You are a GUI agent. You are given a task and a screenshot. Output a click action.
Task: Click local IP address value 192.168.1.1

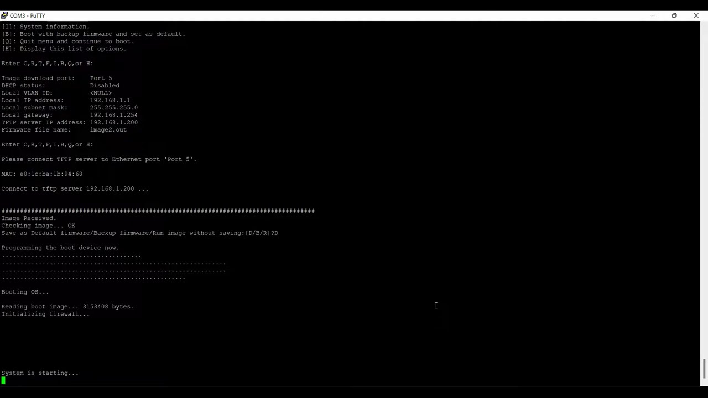(110, 100)
